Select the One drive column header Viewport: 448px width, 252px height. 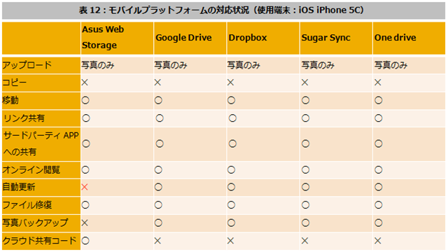pos(409,38)
